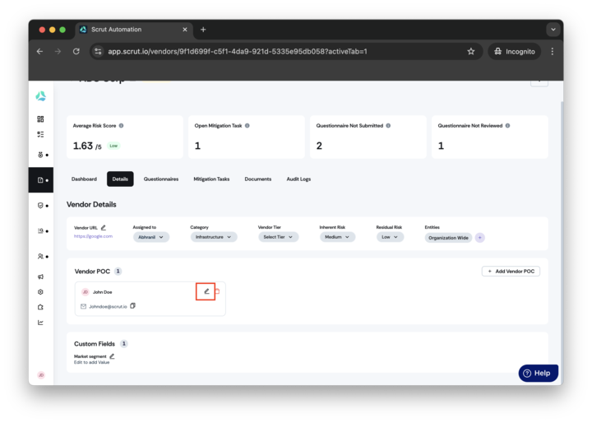
Task: Click the John Doe contact name
Action: (102, 292)
